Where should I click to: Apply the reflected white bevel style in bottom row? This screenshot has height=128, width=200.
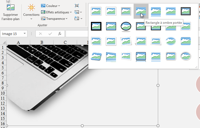[x=156, y=57]
